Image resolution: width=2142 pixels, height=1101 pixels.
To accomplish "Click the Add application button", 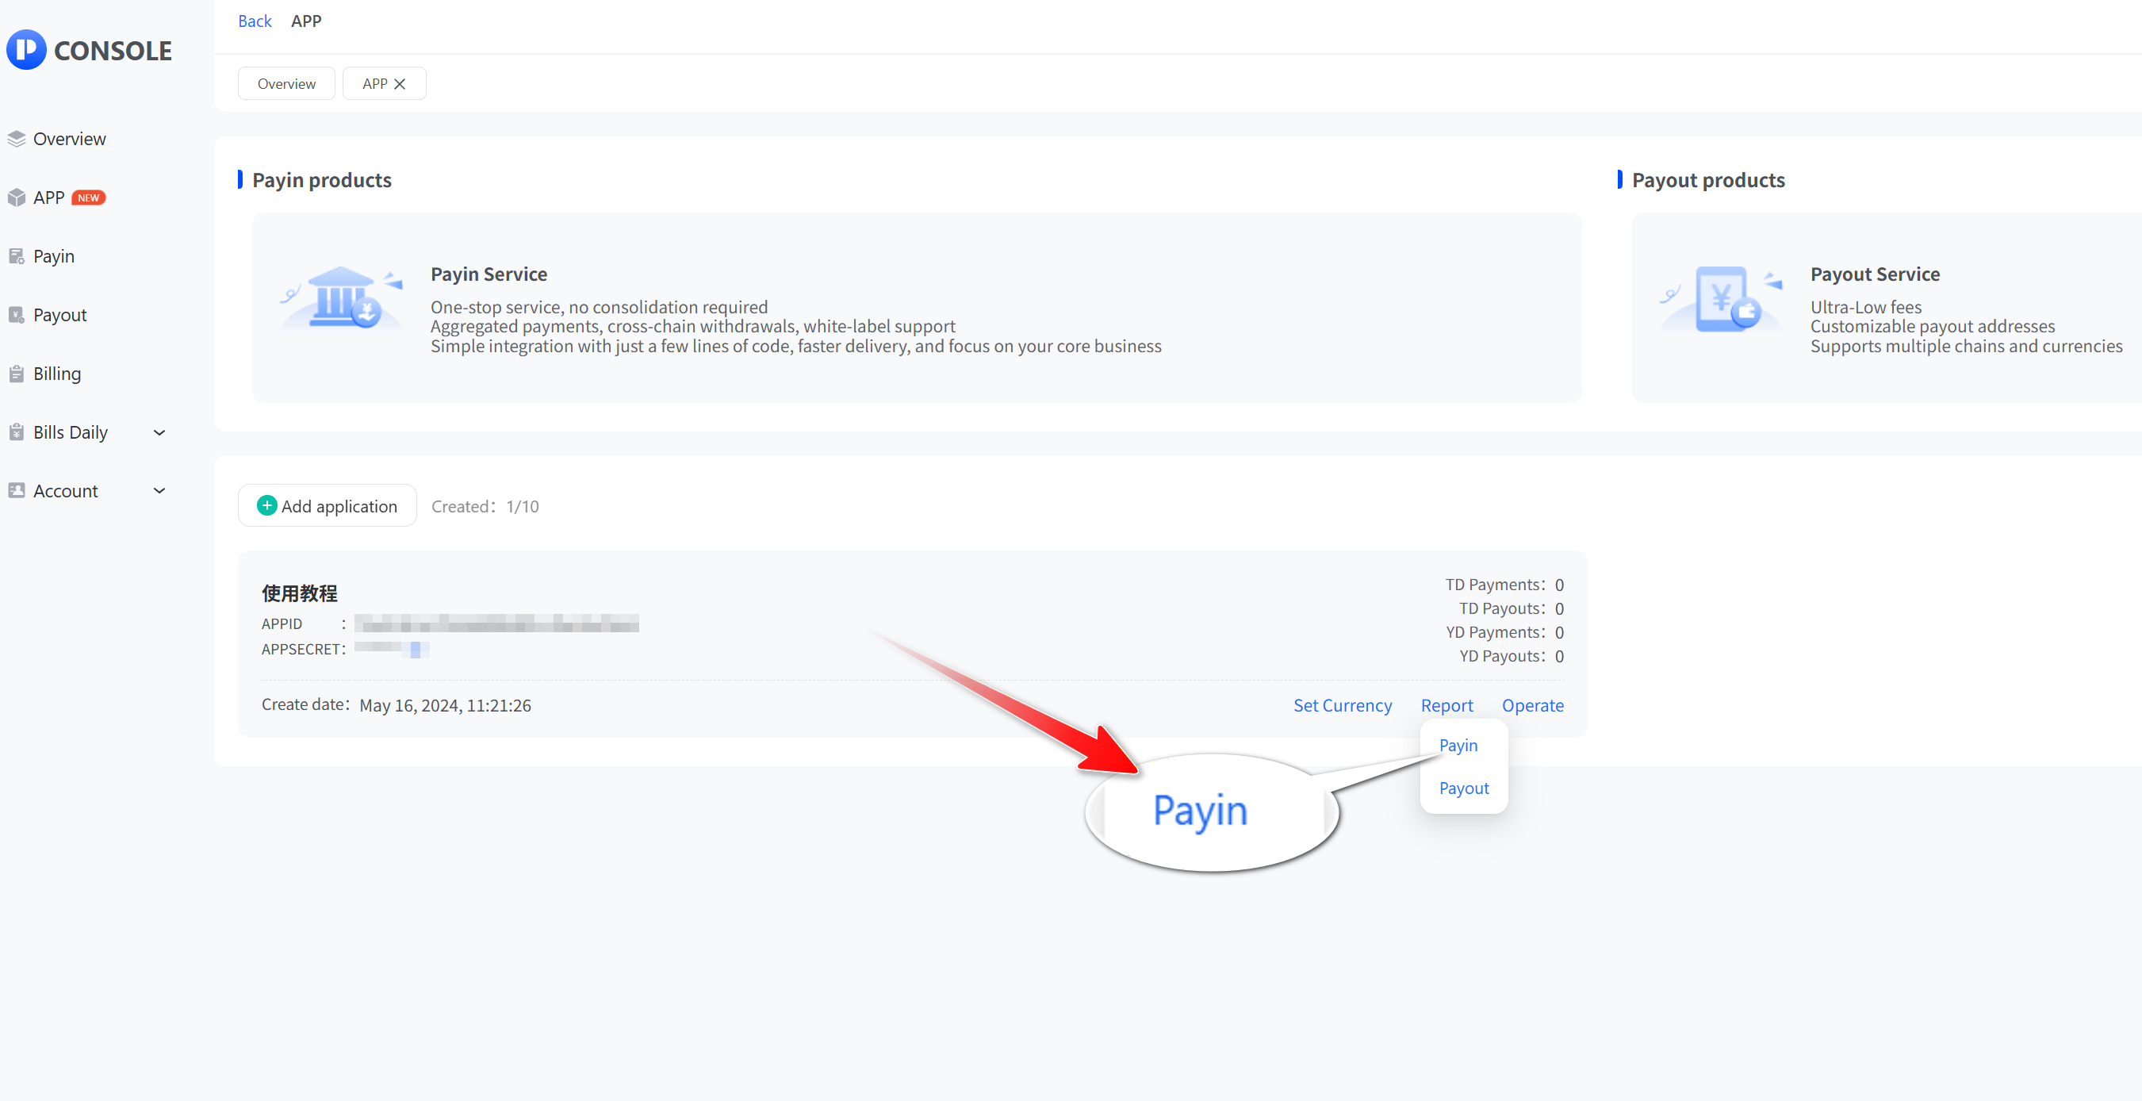I will [x=327, y=505].
